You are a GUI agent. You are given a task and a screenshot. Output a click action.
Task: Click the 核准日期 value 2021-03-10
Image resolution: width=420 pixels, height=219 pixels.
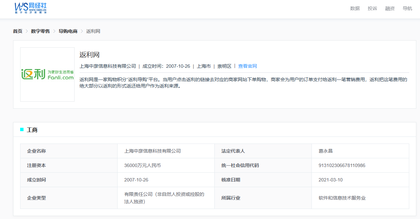pos(330,180)
